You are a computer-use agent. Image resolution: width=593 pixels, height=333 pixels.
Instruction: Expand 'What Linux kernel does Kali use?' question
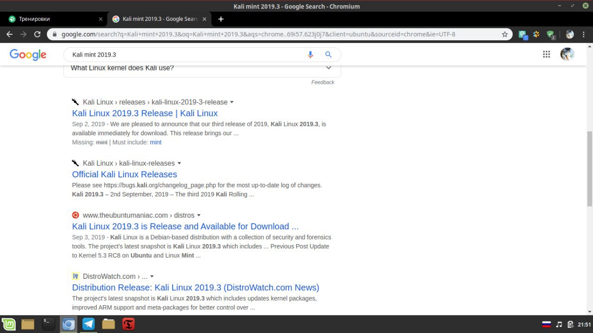click(x=202, y=68)
